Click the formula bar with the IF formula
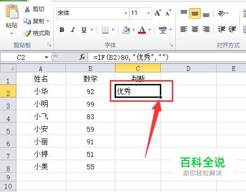Viewport: 246px width, 192px height. coord(167,57)
